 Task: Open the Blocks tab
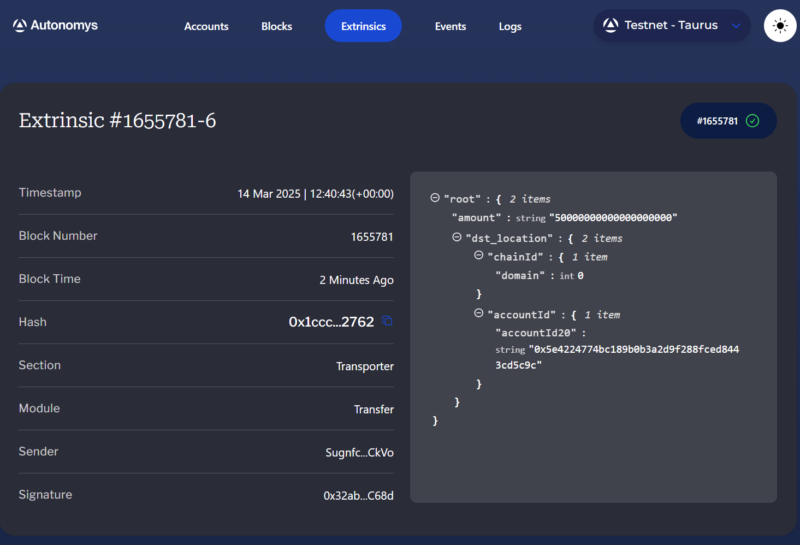[277, 26]
